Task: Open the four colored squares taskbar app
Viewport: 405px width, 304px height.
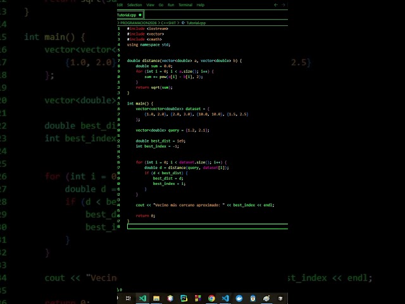Action: click(198, 298)
